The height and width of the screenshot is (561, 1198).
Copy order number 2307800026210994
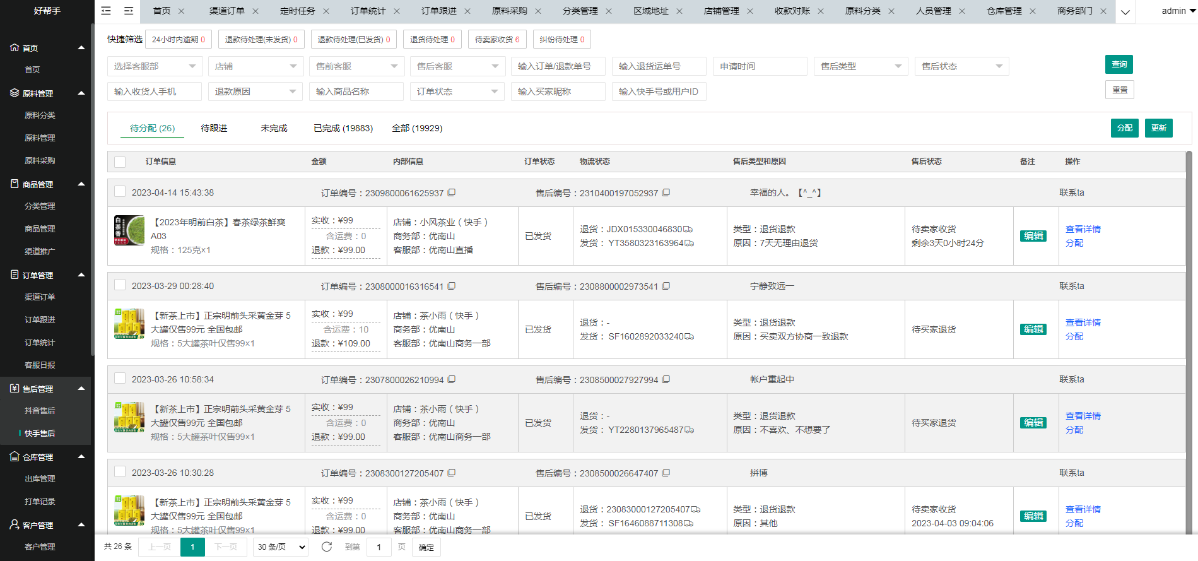pos(452,379)
